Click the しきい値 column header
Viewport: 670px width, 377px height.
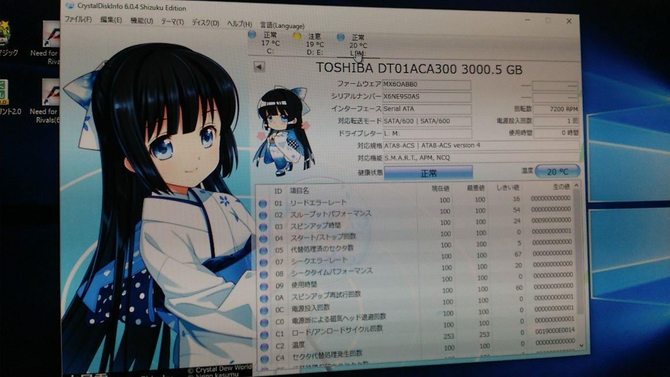point(508,188)
